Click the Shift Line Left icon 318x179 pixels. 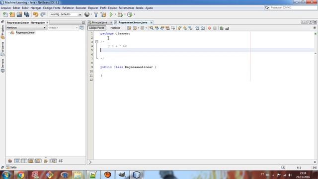pyautogui.click(x=197, y=28)
